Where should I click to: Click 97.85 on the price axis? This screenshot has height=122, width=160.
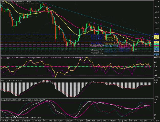157,28
